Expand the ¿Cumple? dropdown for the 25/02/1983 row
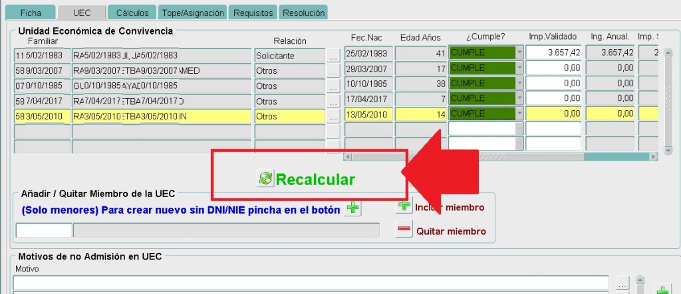 click(x=519, y=52)
